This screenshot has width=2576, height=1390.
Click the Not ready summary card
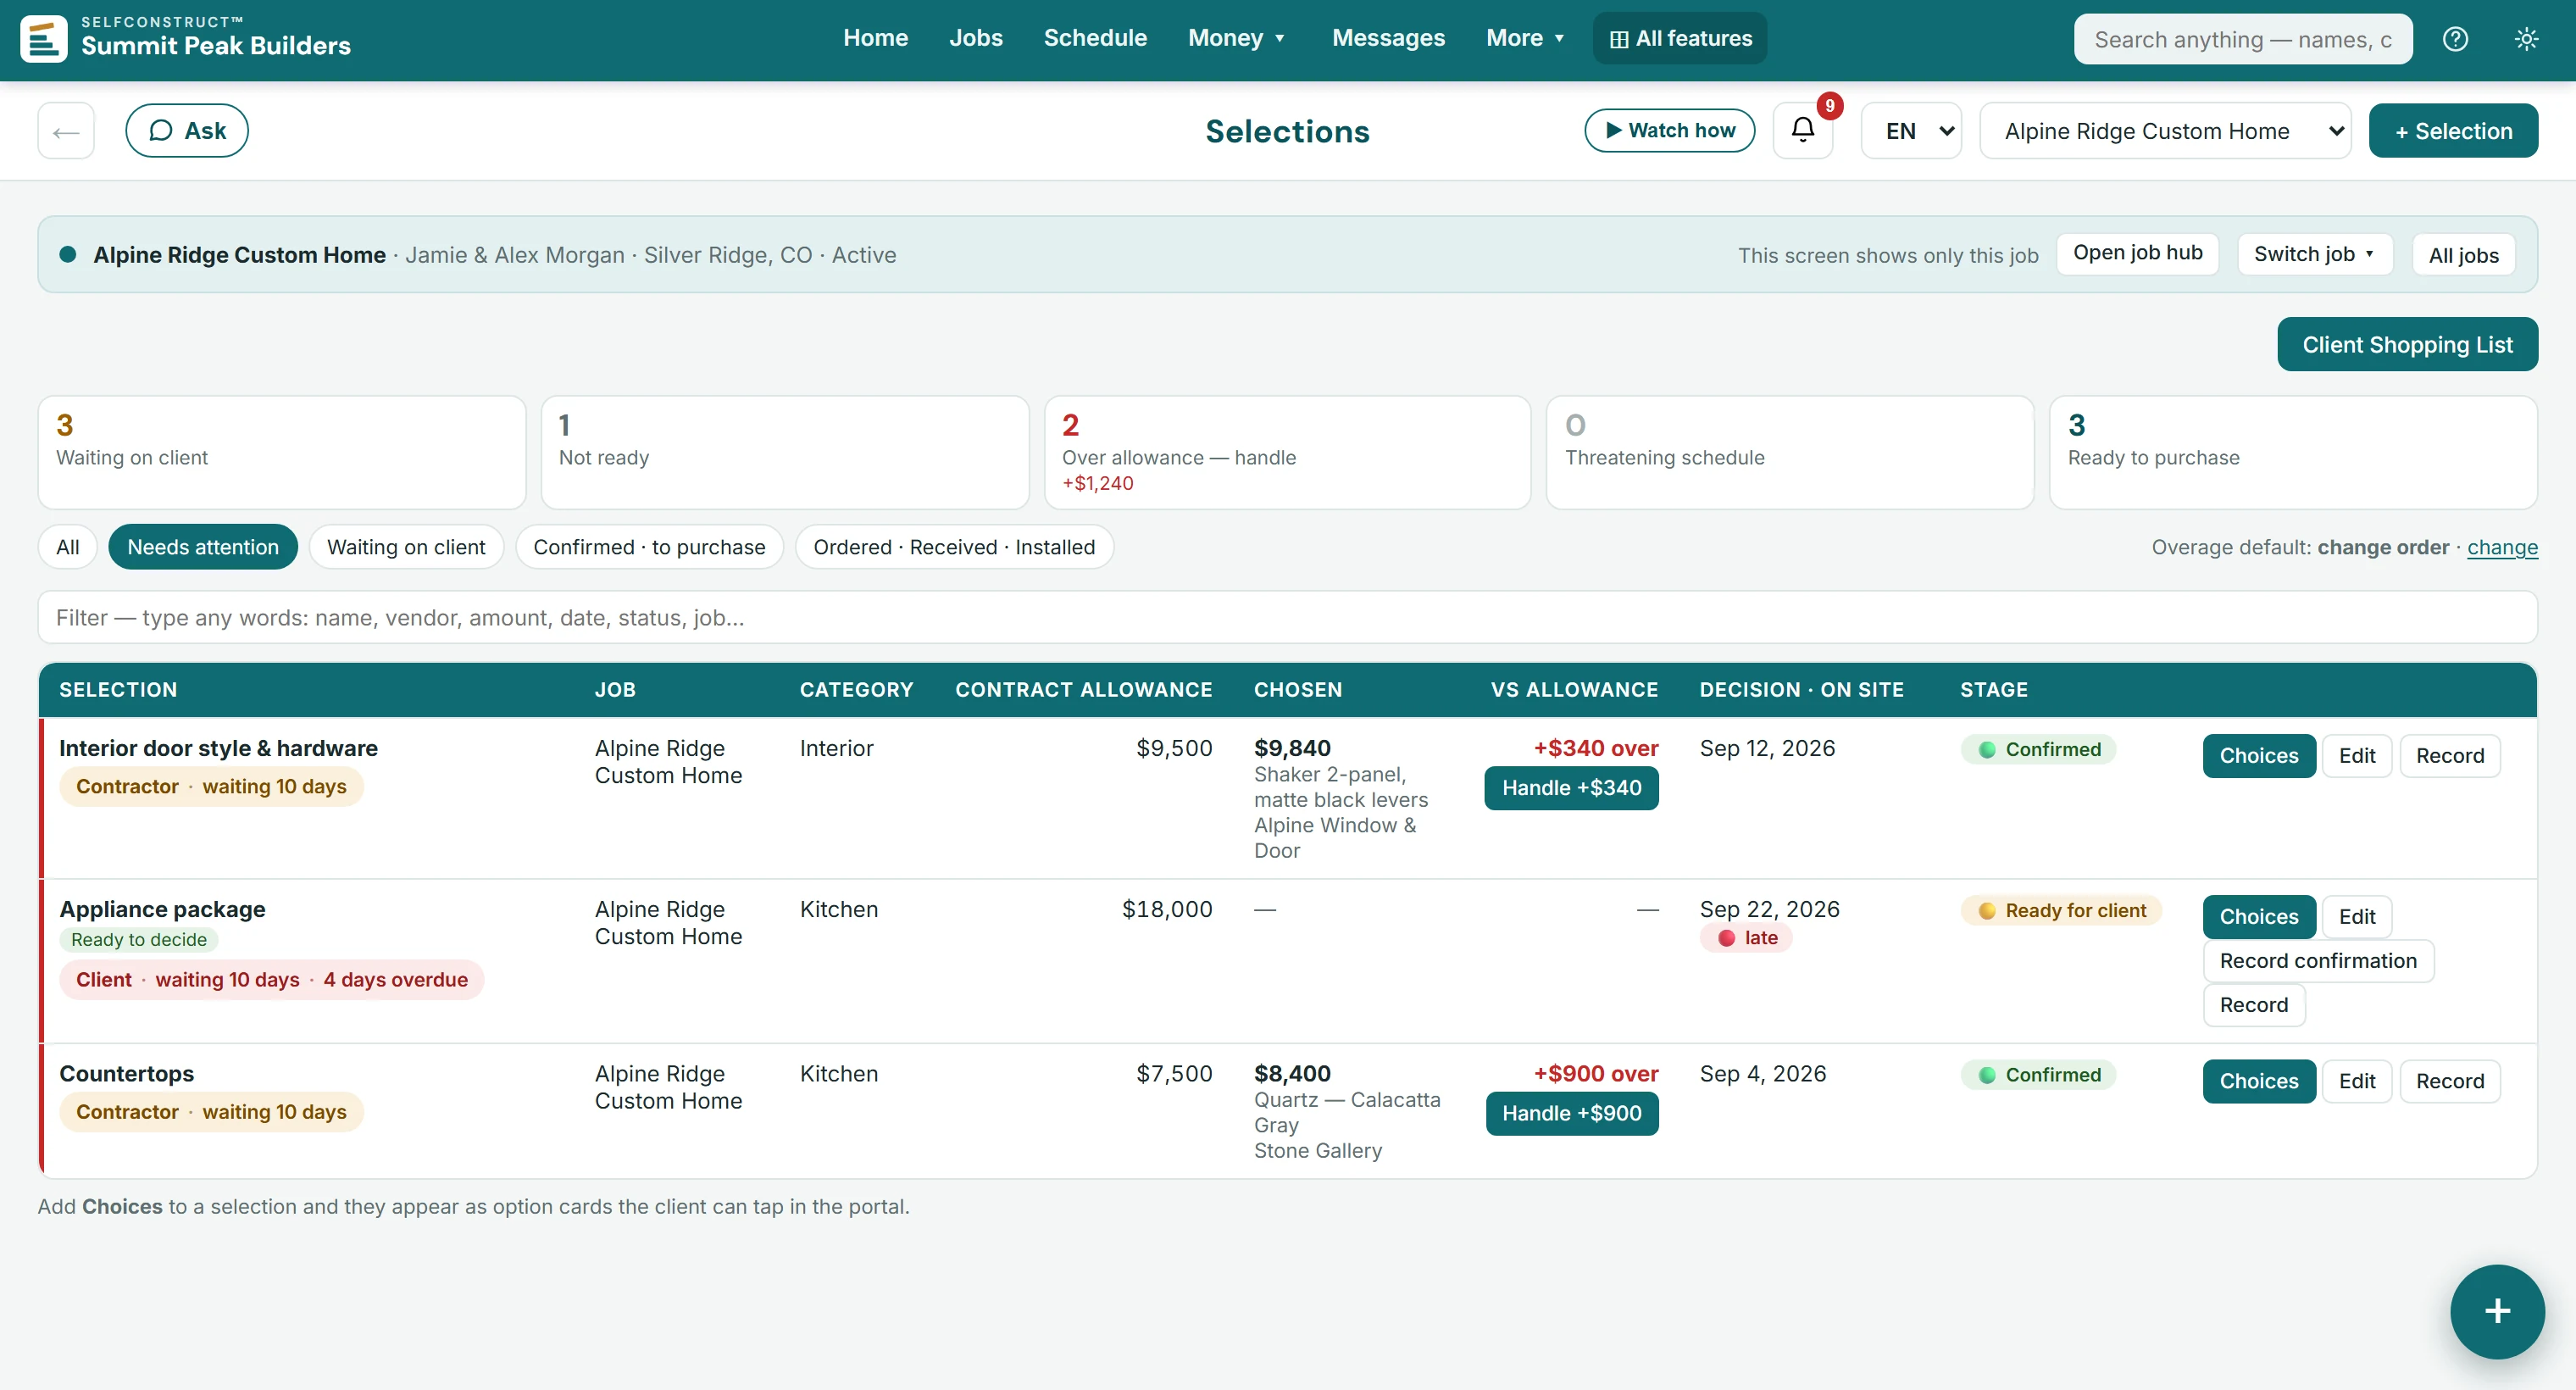[784, 452]
